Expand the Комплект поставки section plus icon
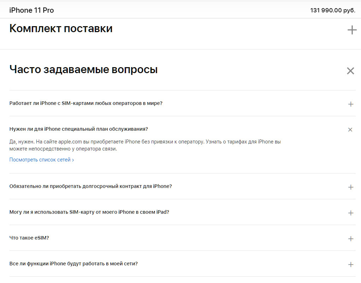 click(x=352, y=30)
